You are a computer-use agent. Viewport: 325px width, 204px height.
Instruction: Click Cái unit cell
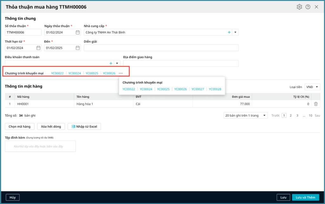(163, 104)
